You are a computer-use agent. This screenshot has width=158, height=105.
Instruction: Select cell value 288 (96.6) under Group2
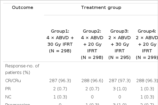(92, 81)
